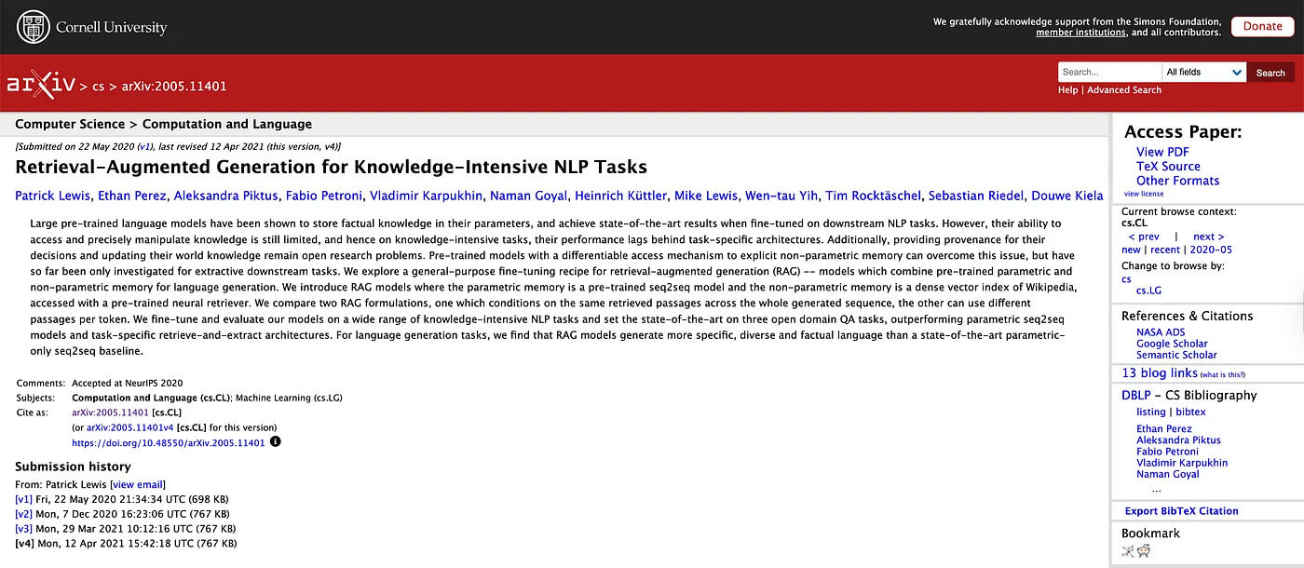Open Other Formats link

(1177, 181)
